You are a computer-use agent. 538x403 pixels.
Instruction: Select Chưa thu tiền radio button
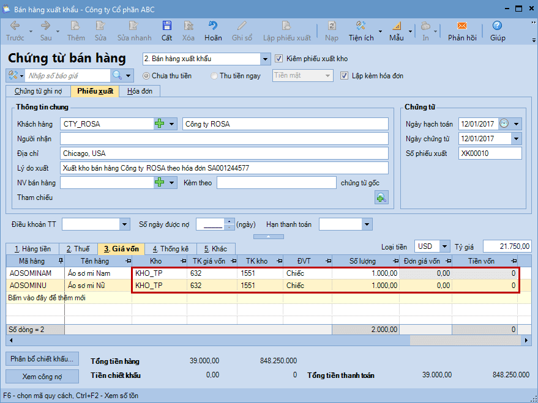[146, 76]
